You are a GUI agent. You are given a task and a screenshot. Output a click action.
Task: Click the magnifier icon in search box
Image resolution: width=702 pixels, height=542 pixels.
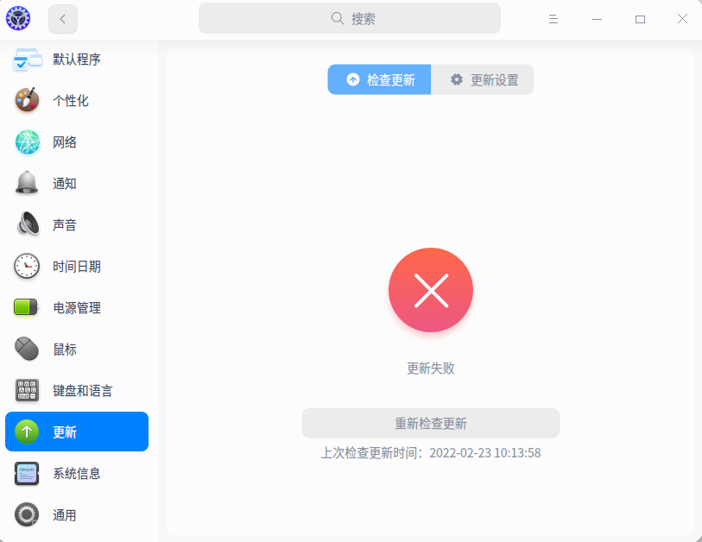338,18
